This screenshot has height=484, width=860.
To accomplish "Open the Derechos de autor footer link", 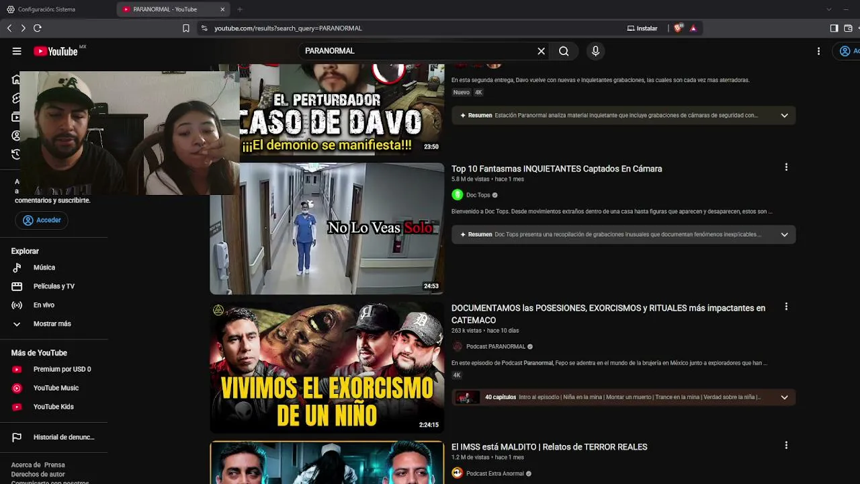I will 38,475.
